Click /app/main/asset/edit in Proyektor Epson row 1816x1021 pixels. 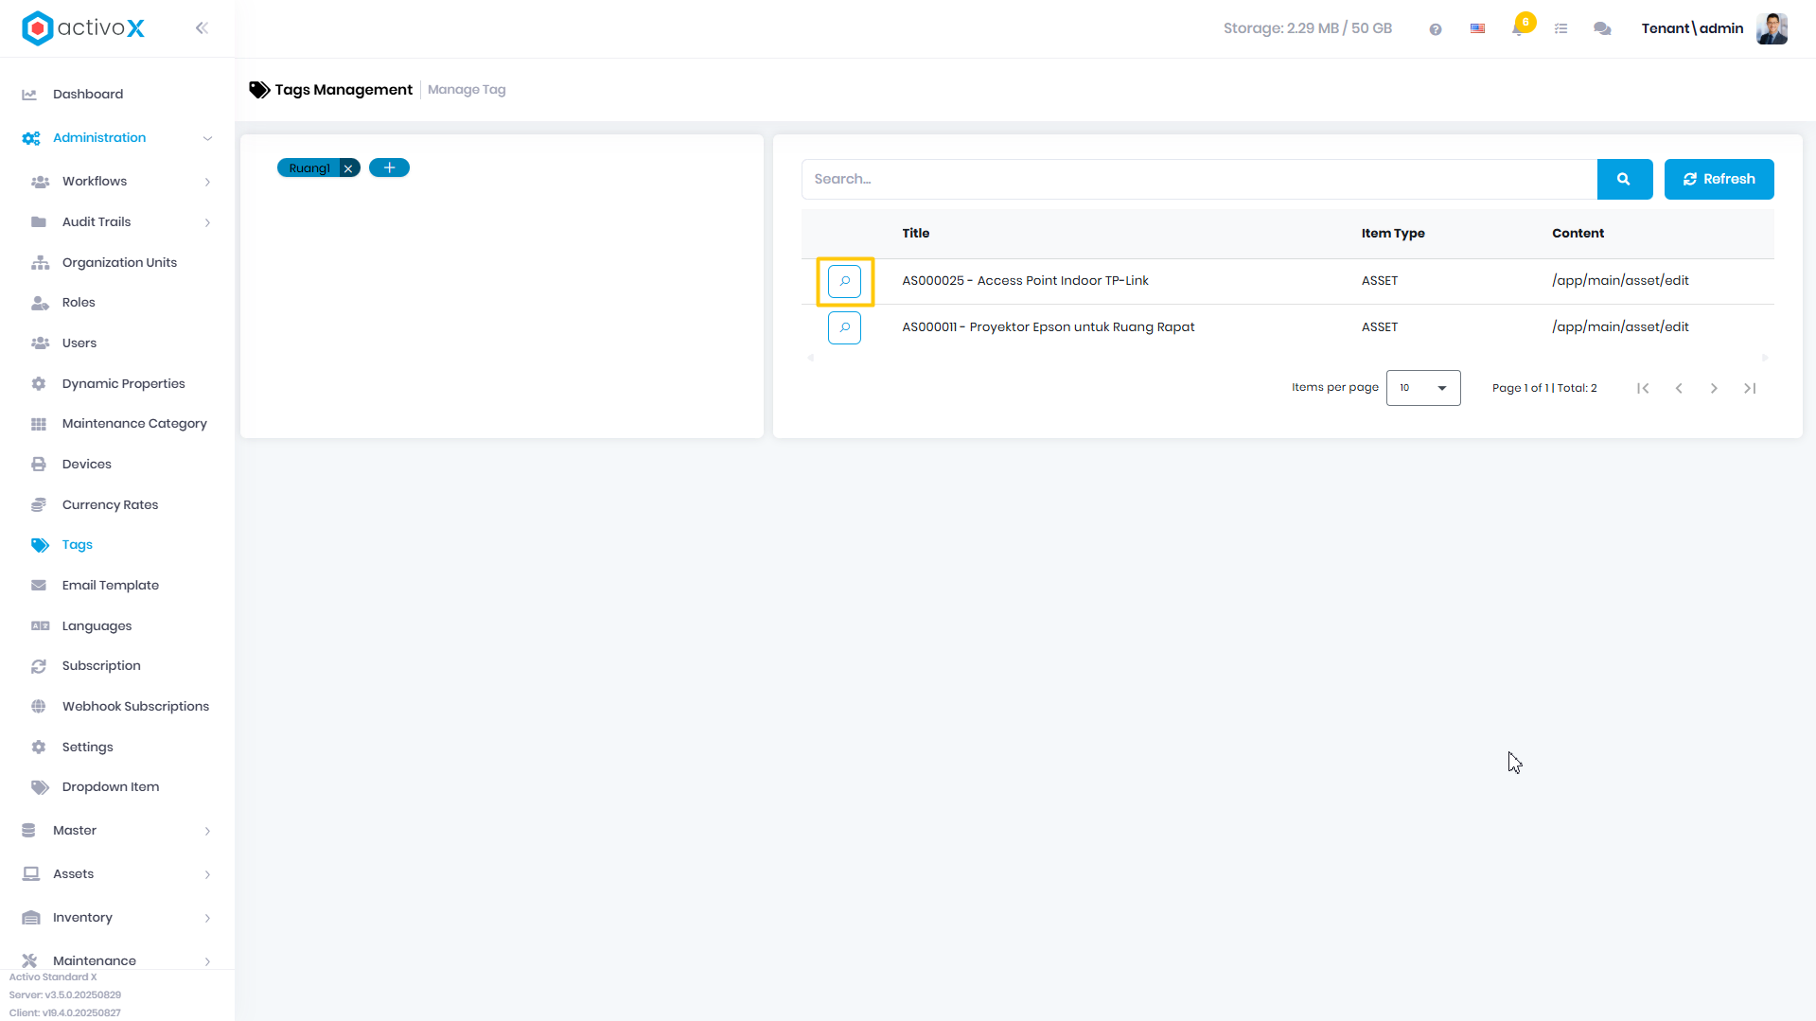coord(1620,327)
